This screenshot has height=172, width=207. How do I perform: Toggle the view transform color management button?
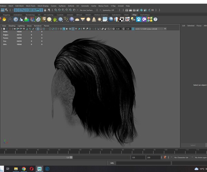tap(133, 29)
